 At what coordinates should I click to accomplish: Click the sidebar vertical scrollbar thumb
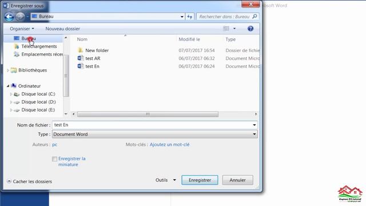(66, 76)
